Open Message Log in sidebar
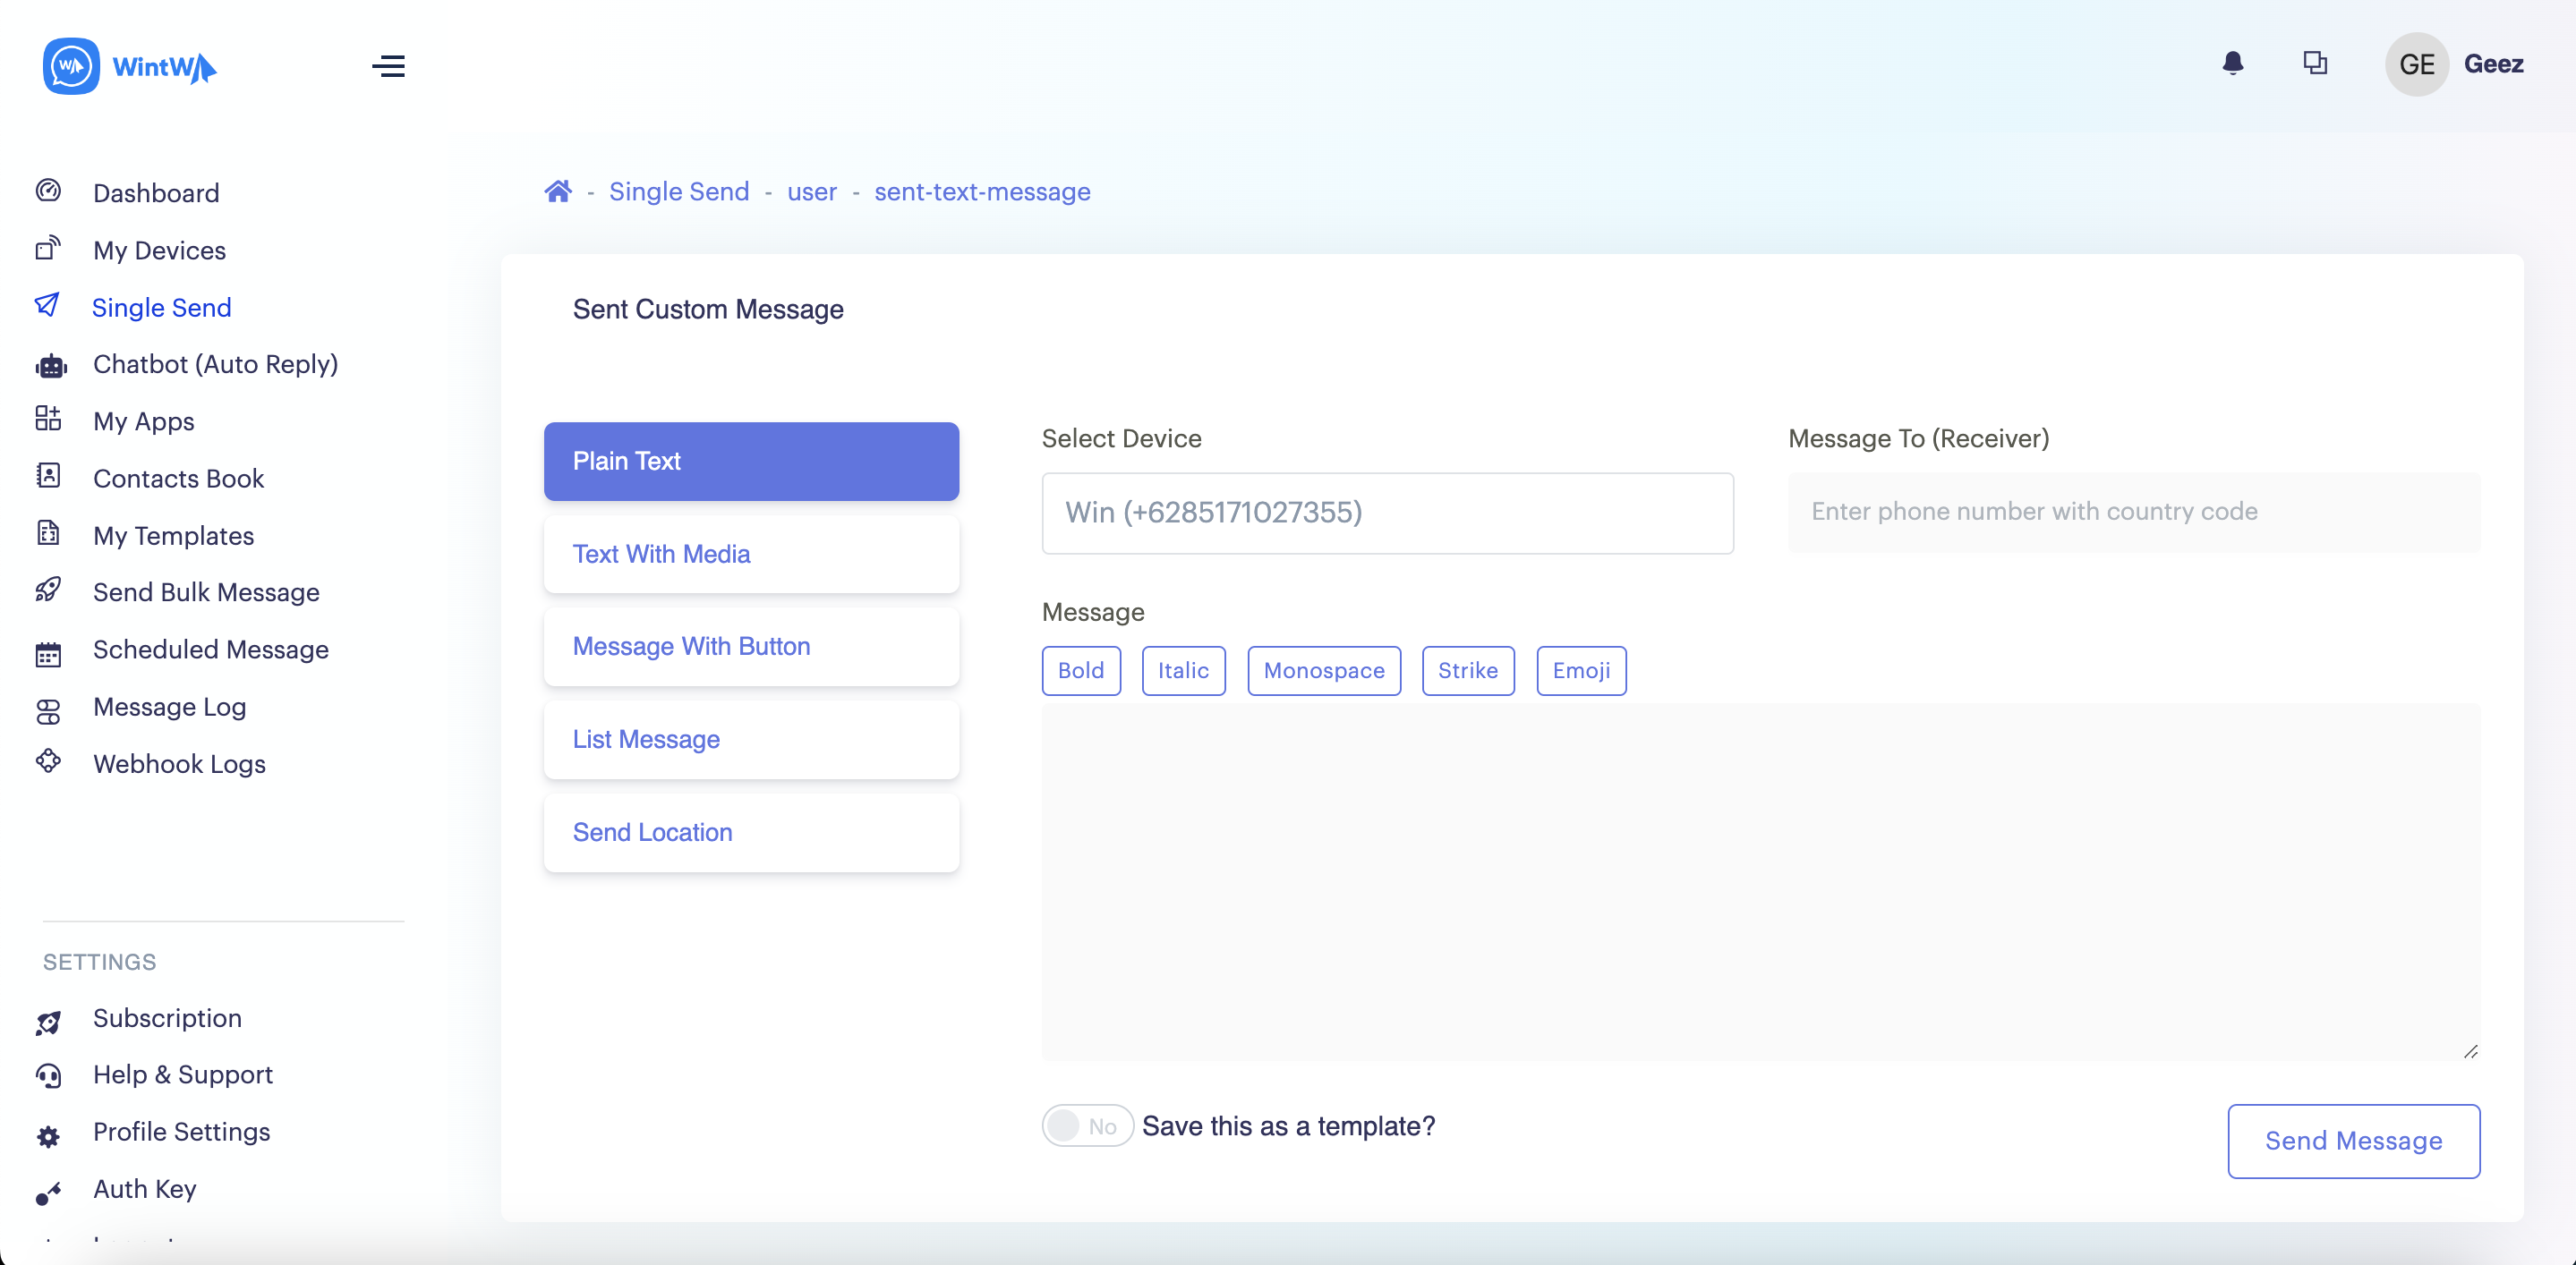Image resolution: width=2576 pixels, height=1265 pixels. point(169,707)
